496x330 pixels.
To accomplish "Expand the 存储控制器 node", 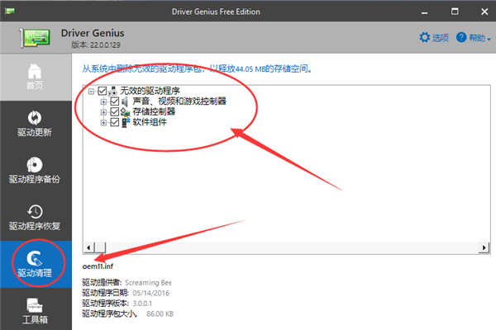I will click(x=103, y=112).
